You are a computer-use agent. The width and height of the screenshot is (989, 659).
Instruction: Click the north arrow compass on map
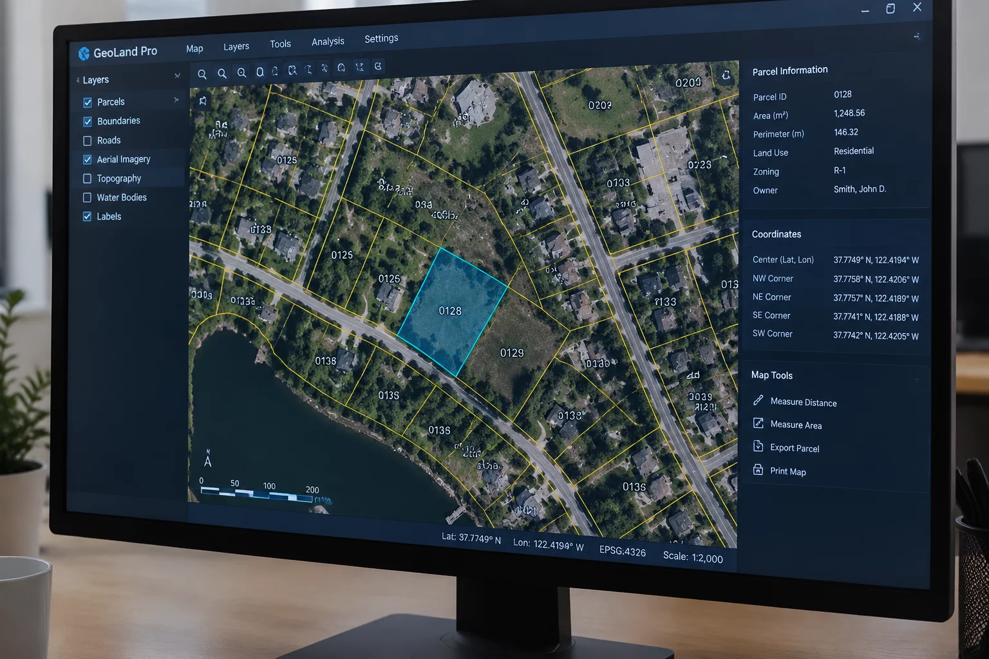[x=207, y=459]
